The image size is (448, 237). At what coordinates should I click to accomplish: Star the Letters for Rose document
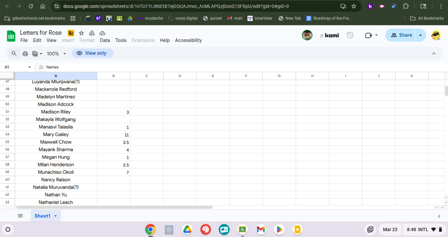pyautogui.click(x=81, y=33)
